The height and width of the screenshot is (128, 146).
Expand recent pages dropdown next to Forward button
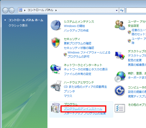(x=16, y=10)
